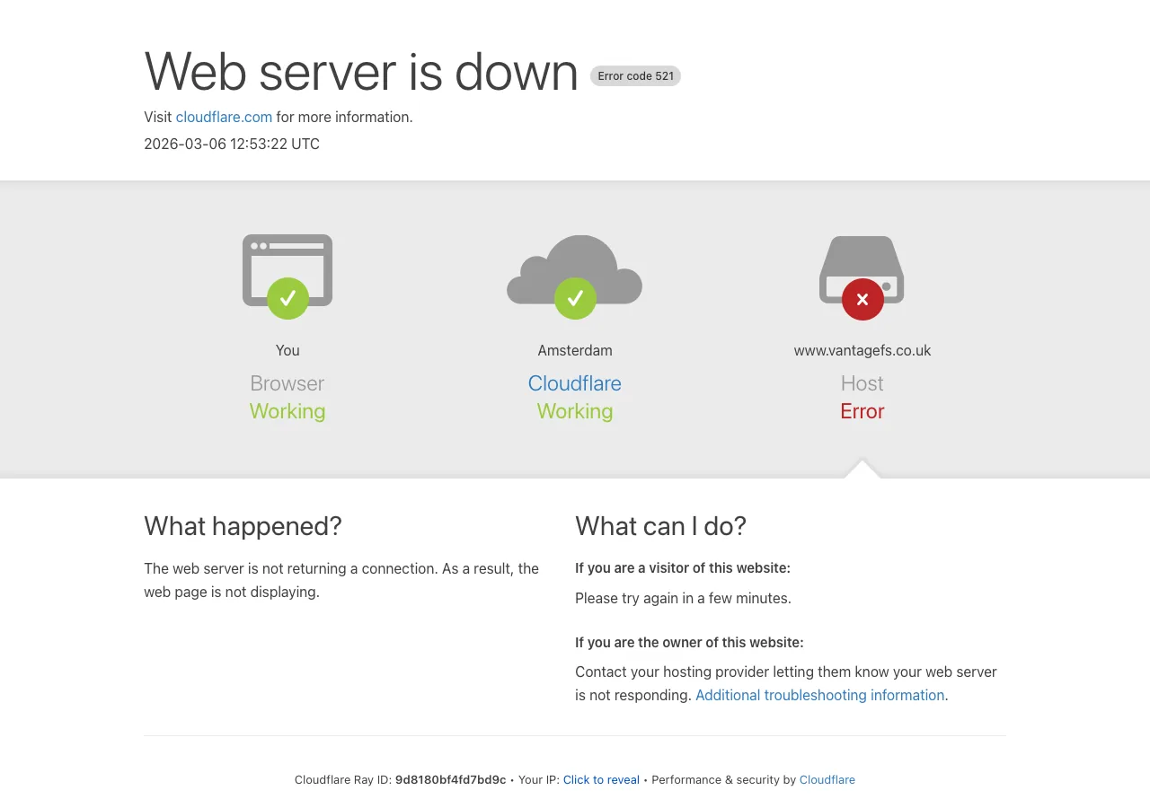This screenshot has height=808, width=1150.
Task: Click the red Error status text
Action: point(862,411)
